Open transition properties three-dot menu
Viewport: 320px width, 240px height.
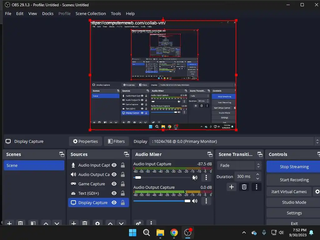(257, 187)
